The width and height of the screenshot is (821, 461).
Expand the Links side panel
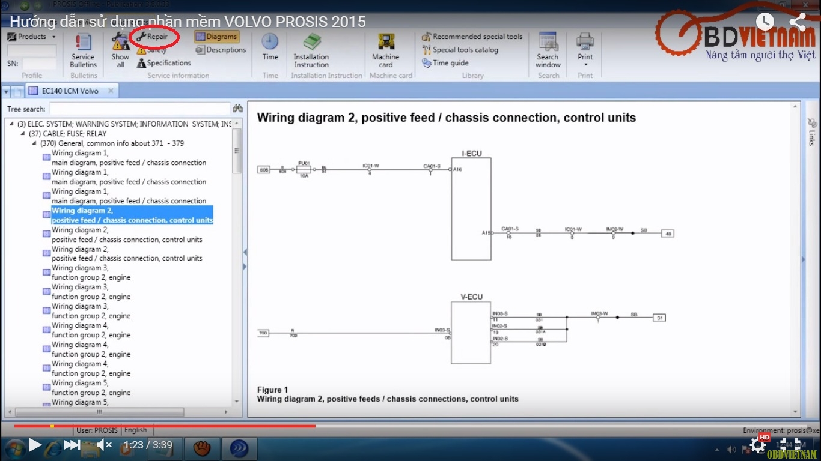tap(804, 259)
